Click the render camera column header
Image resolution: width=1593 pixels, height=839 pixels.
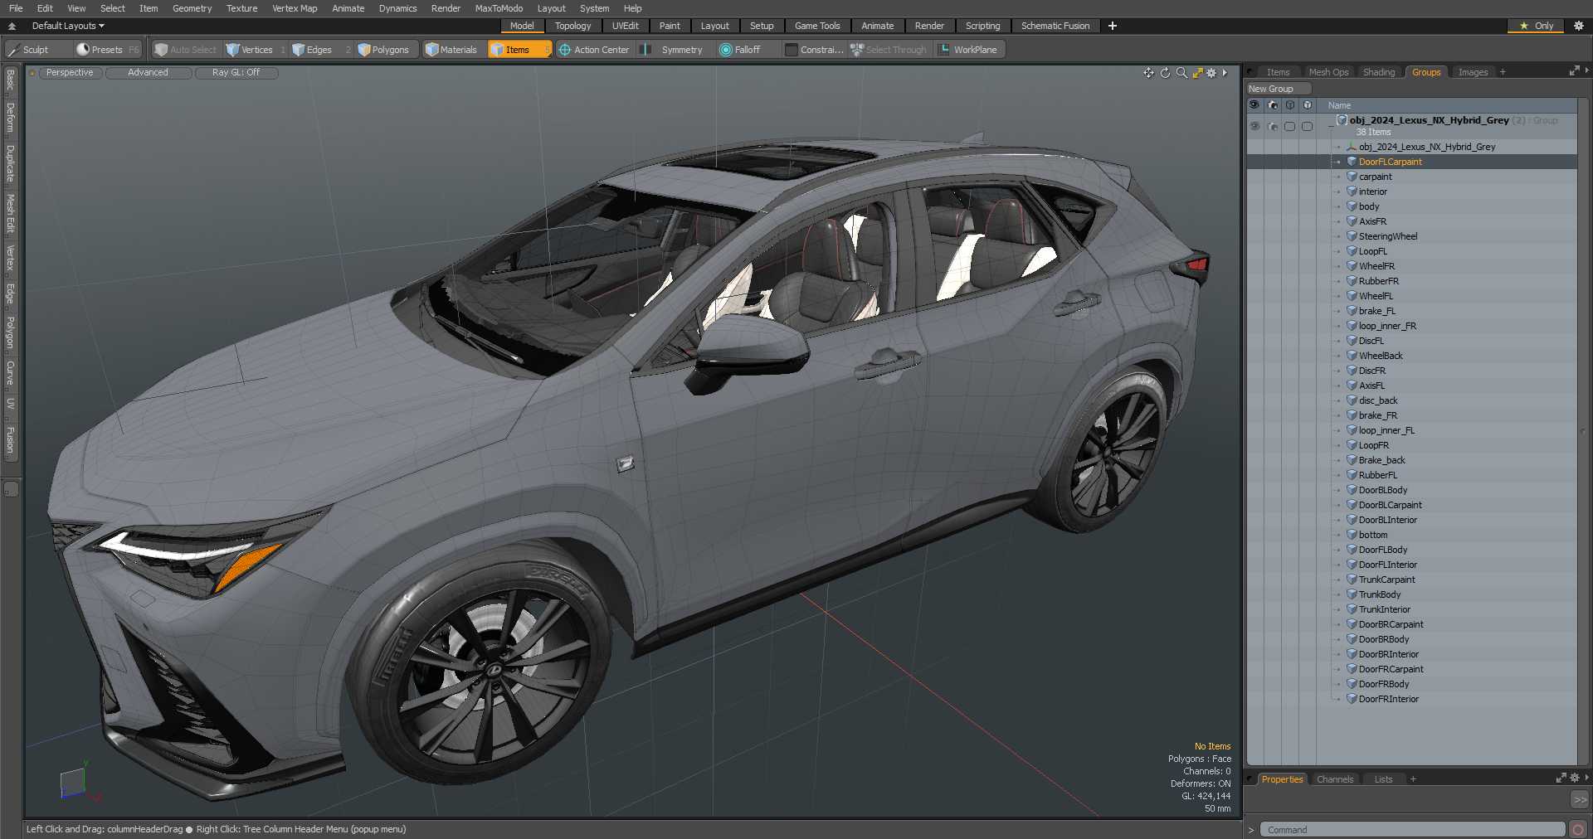1273,105
